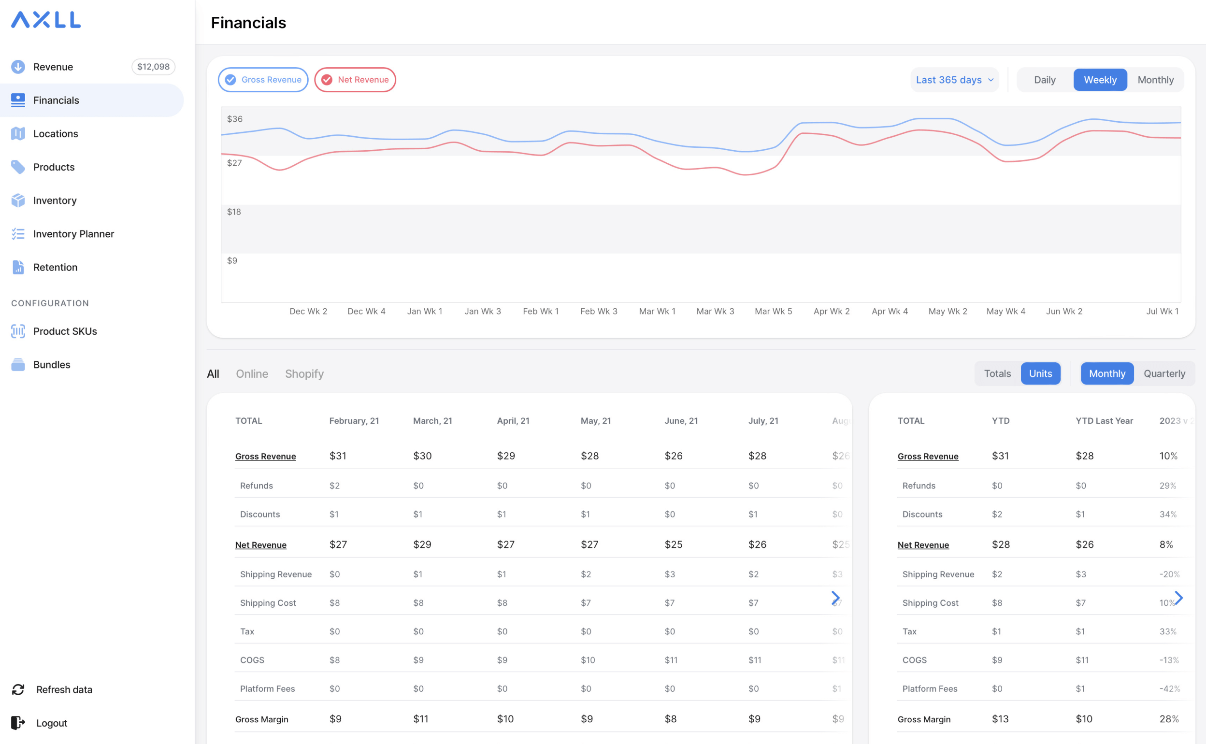This screenshot has width=1206, height=744.
Task: Click the Products tag icon
Action: point(18,167)
